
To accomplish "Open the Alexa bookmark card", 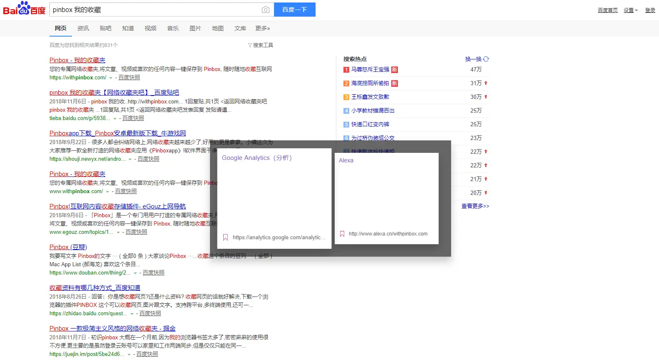I will (x=387, y=199).
